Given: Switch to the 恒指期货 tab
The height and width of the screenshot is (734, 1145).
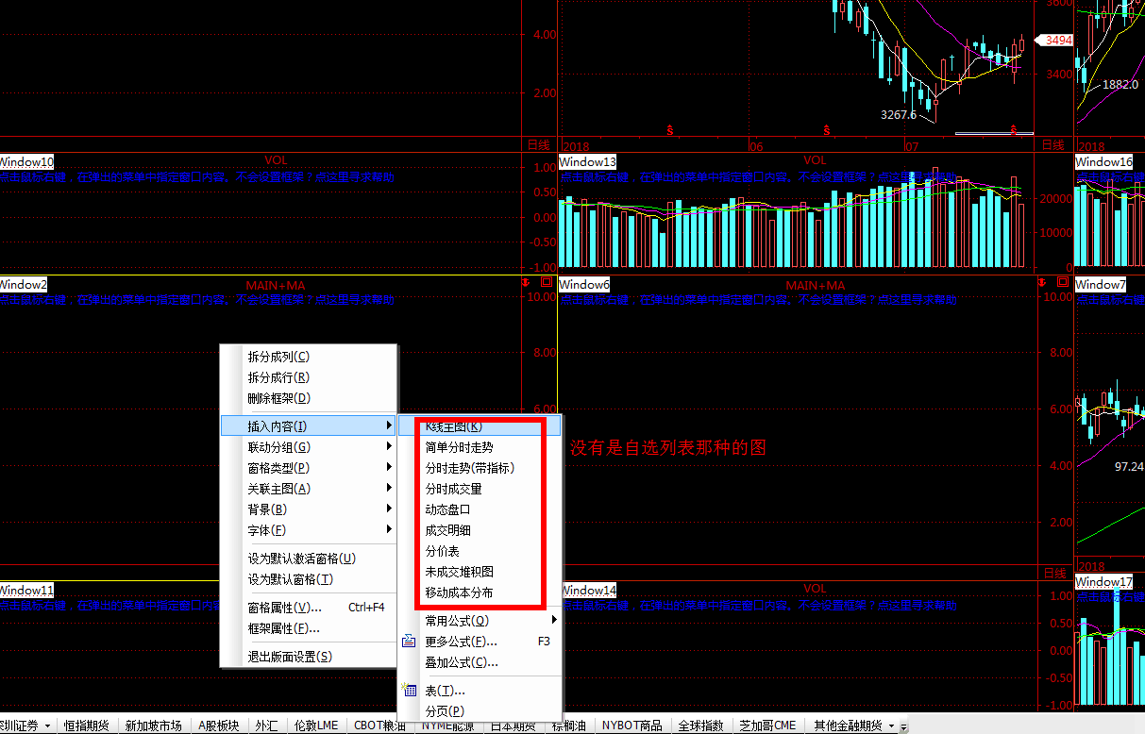Looking at the screenshot, I should pos(86,726).
